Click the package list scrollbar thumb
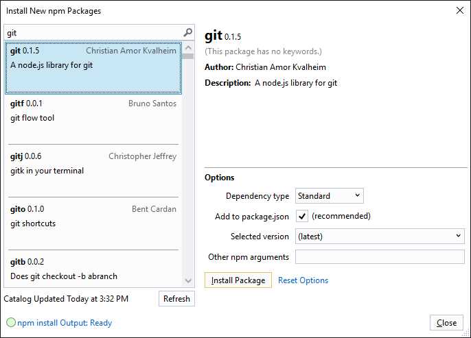The image size is (471, 338). click(188, 56)
